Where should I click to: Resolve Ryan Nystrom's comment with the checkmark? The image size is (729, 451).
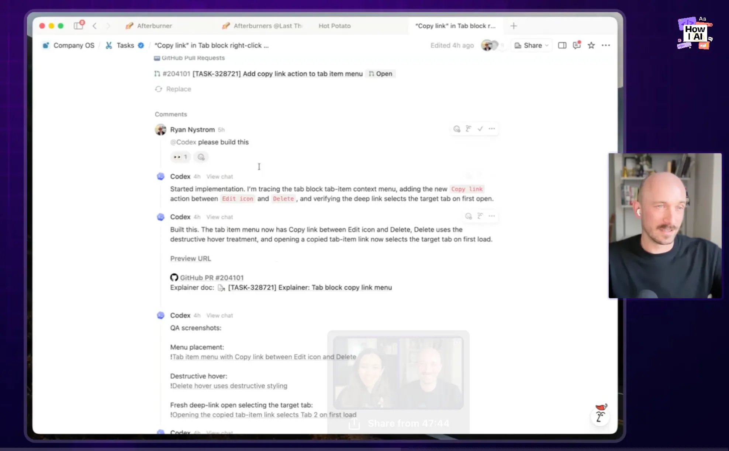pos(480,129)
